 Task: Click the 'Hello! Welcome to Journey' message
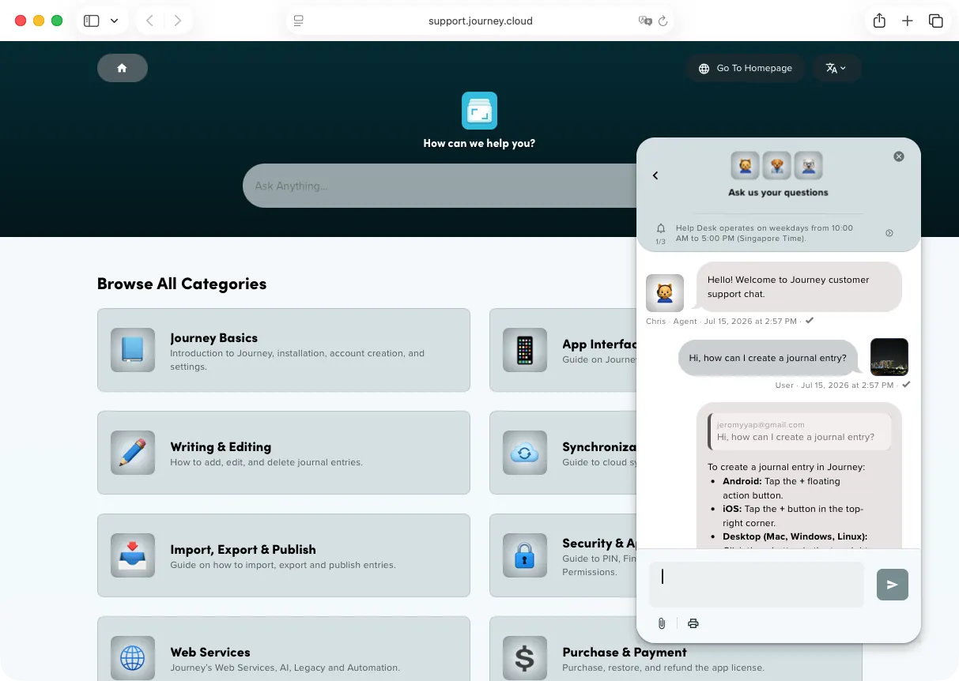coord(799,286)
